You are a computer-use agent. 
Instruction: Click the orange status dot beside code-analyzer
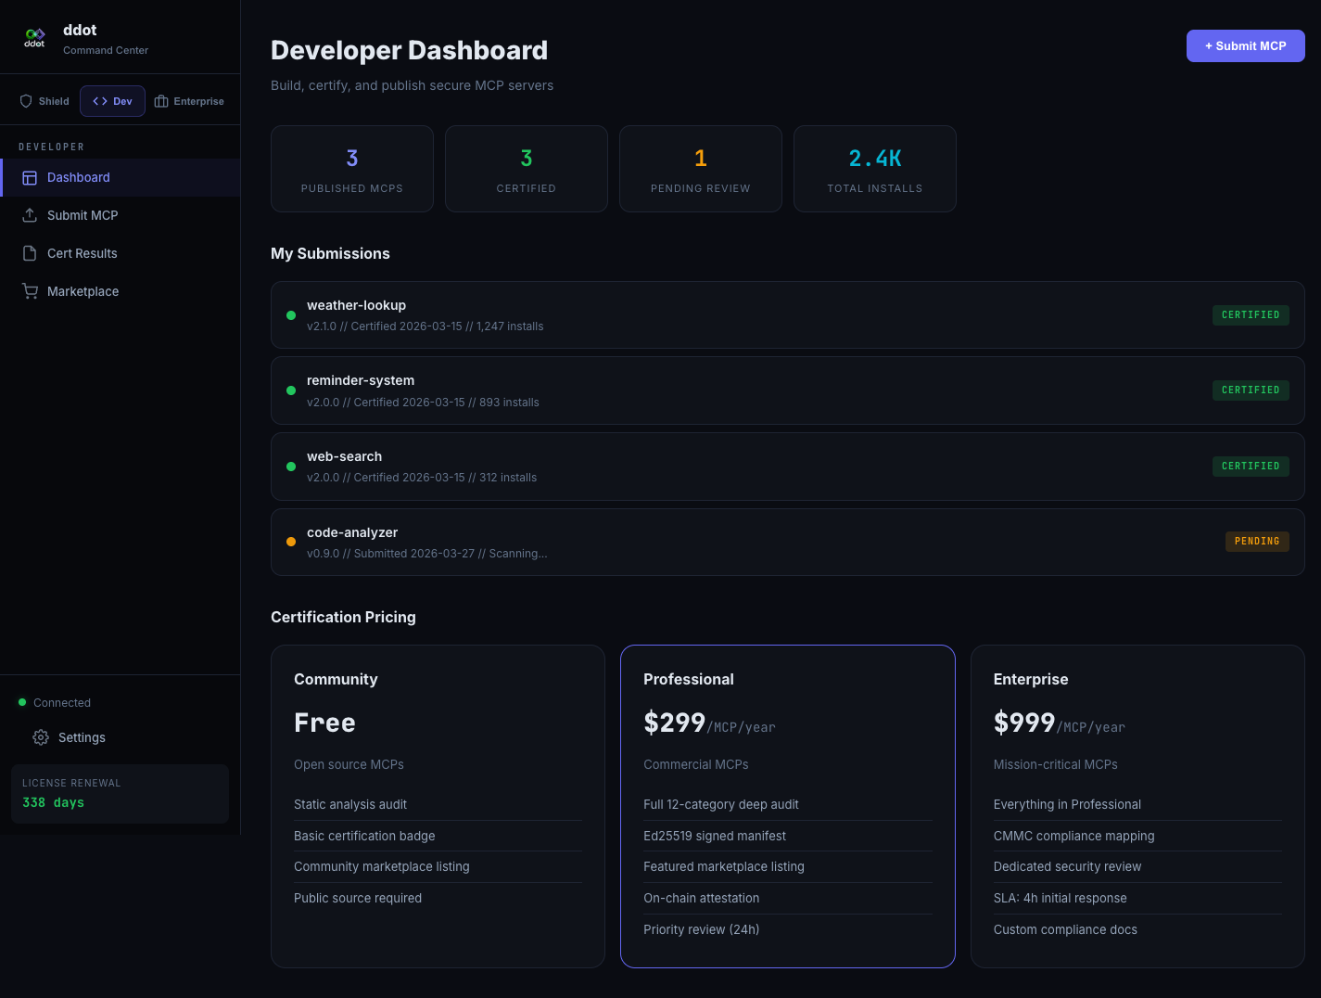(291, 542)
